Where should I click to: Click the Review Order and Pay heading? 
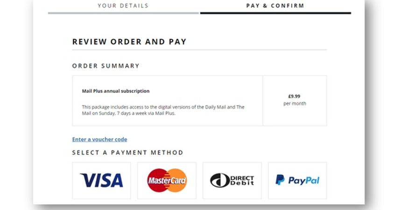click(x=129, y=42)
